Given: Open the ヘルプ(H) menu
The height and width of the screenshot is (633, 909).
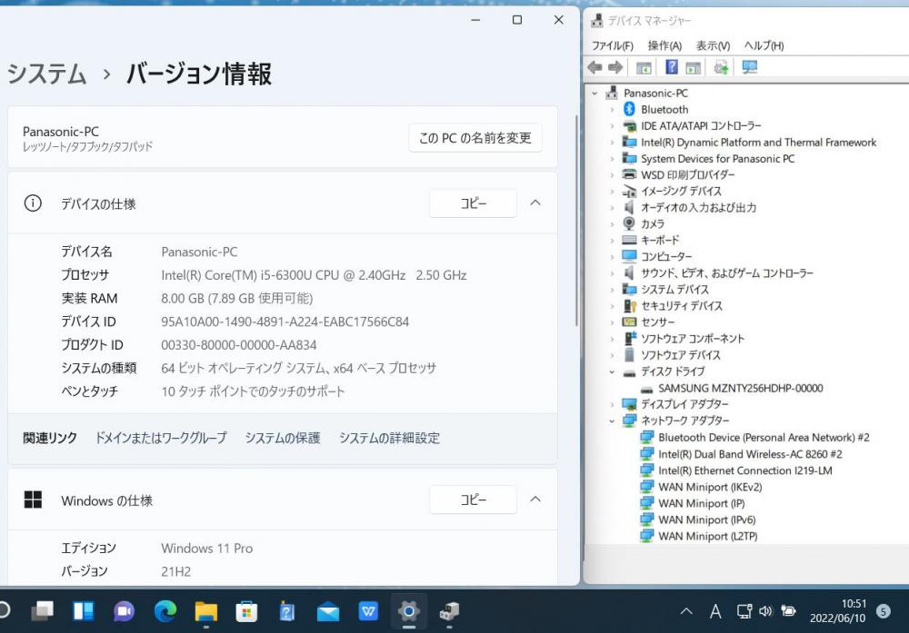Looking at the screenshot, I should point(764,45).
